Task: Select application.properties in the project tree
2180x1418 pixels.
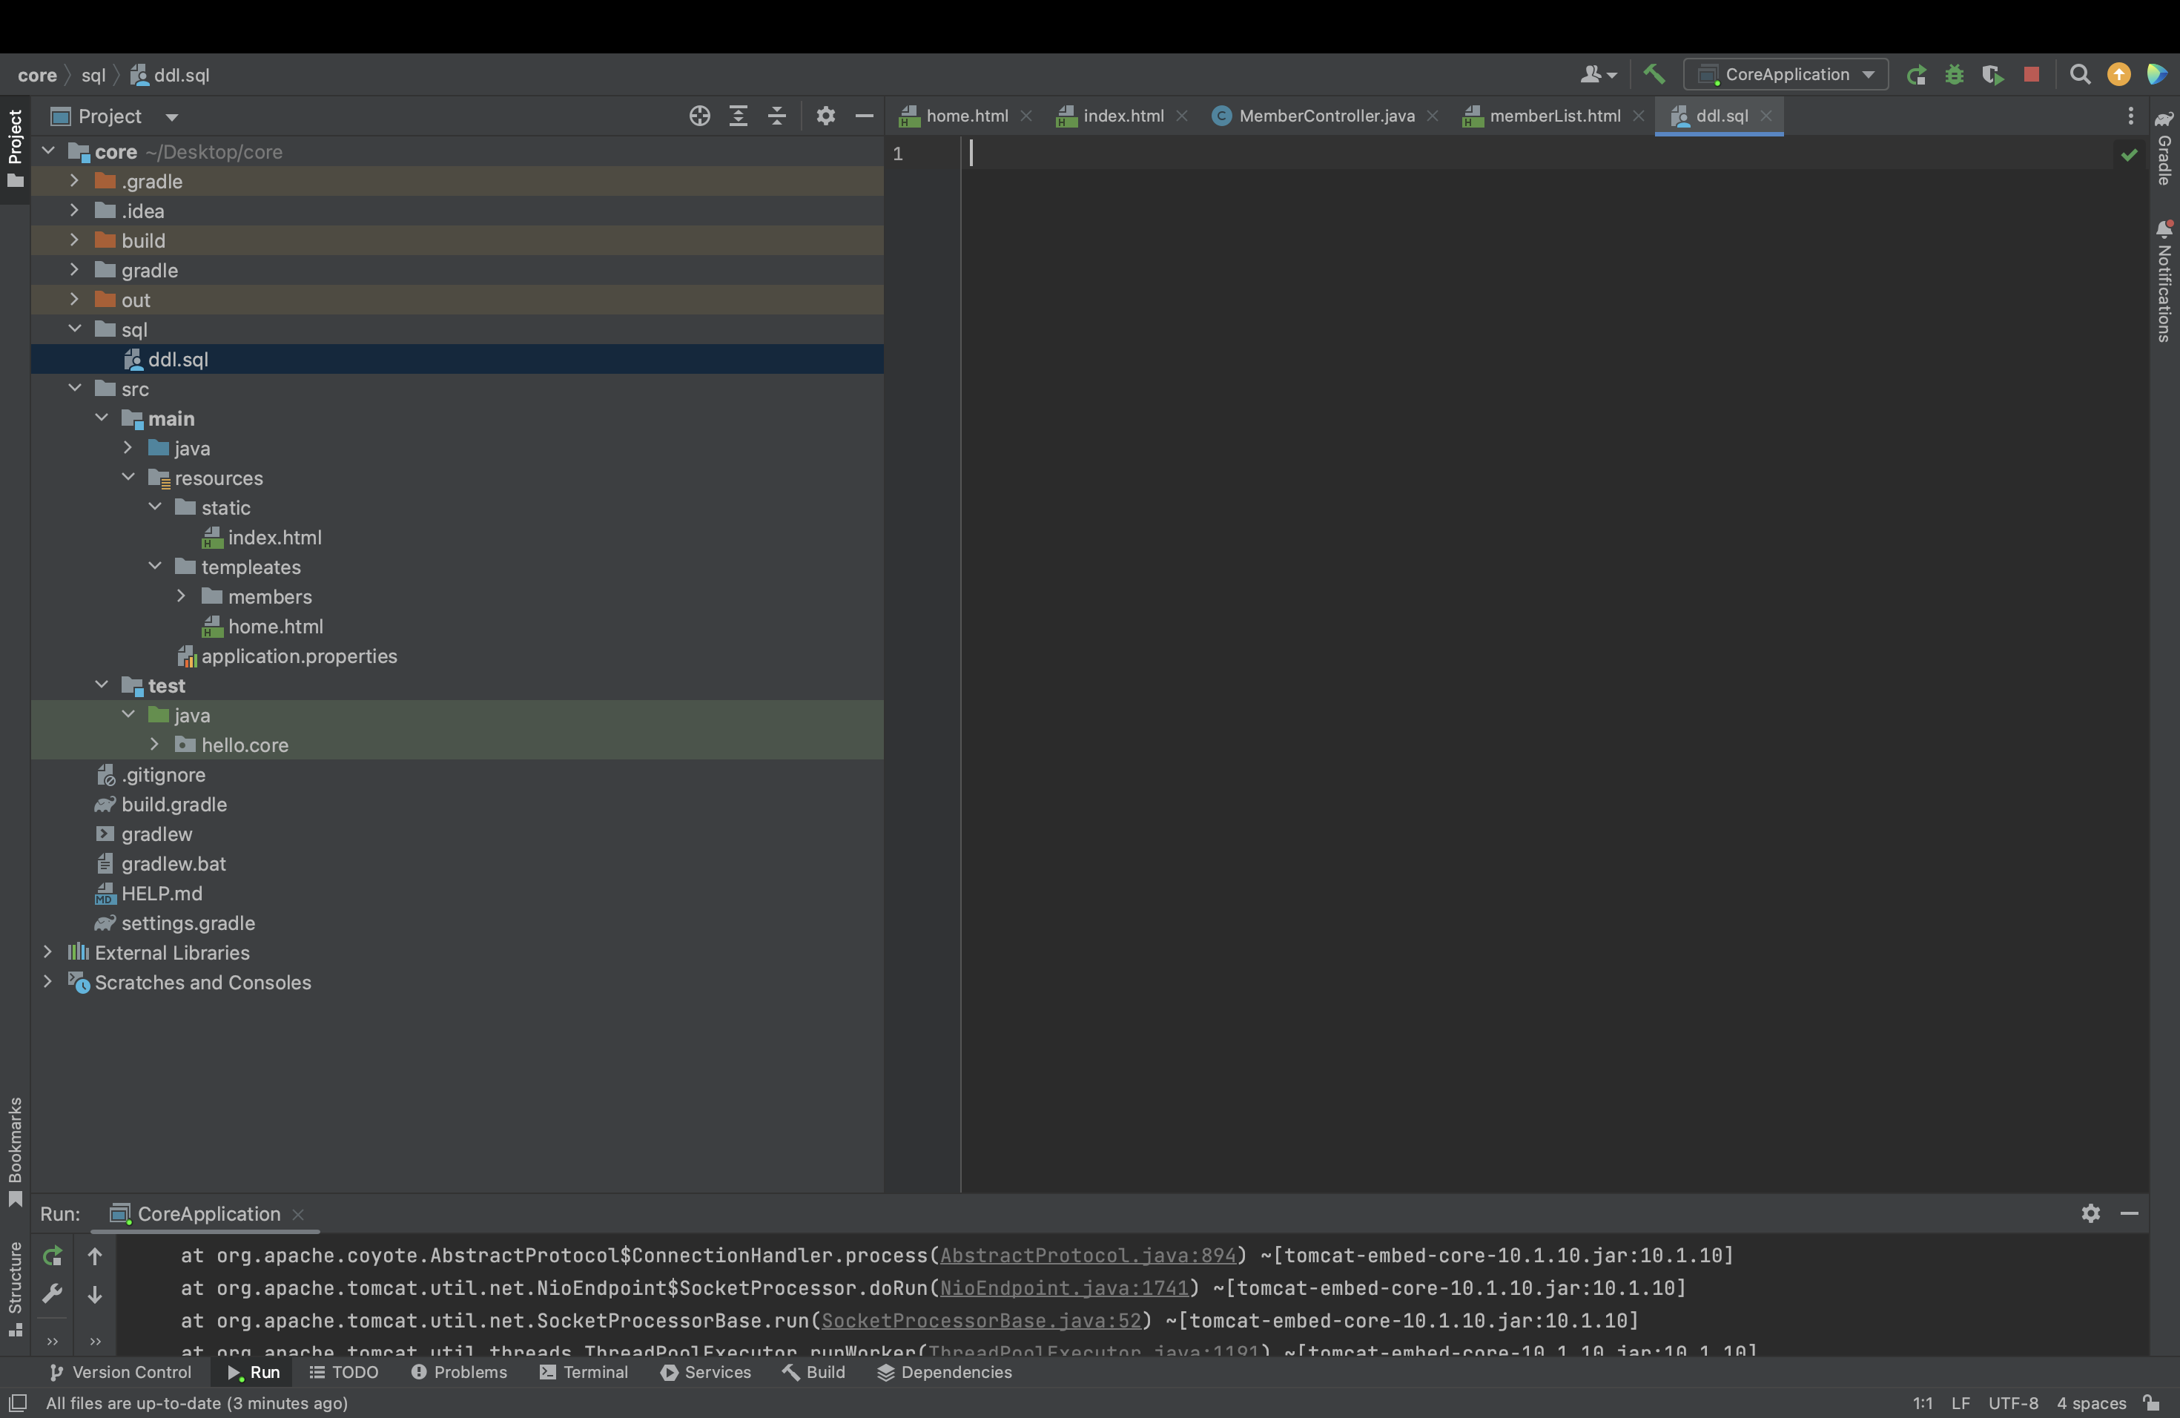Action: (299, 656)
